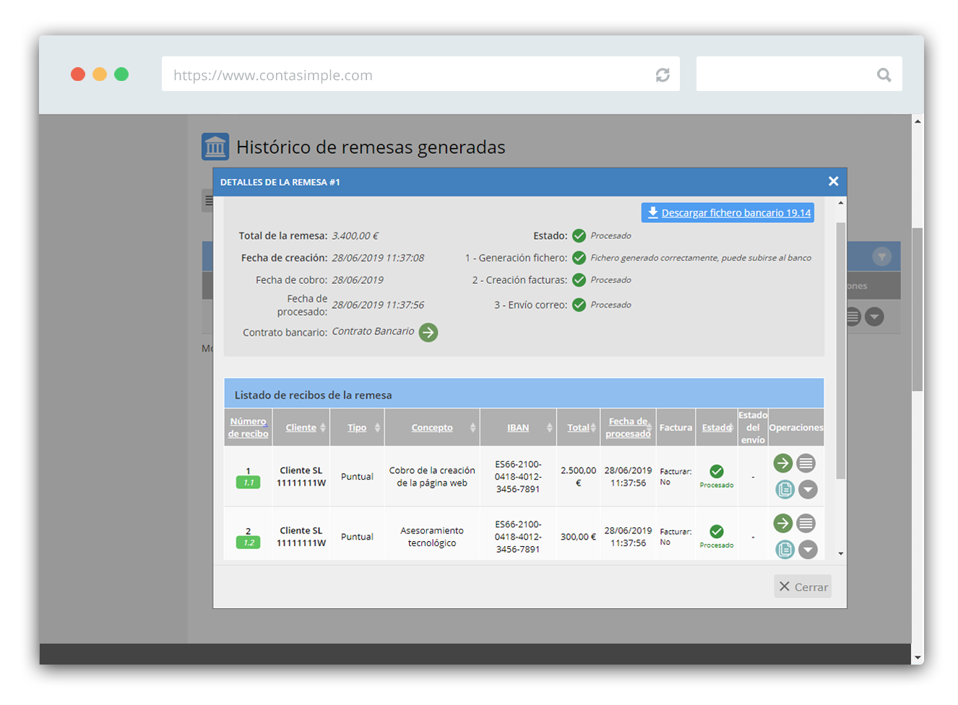Click the IBAN cell of receipt 1.1
The width and height of the screenshot is (958, 705).
pos(518,477)
